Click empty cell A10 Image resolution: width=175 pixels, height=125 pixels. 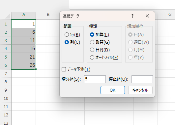23,99
